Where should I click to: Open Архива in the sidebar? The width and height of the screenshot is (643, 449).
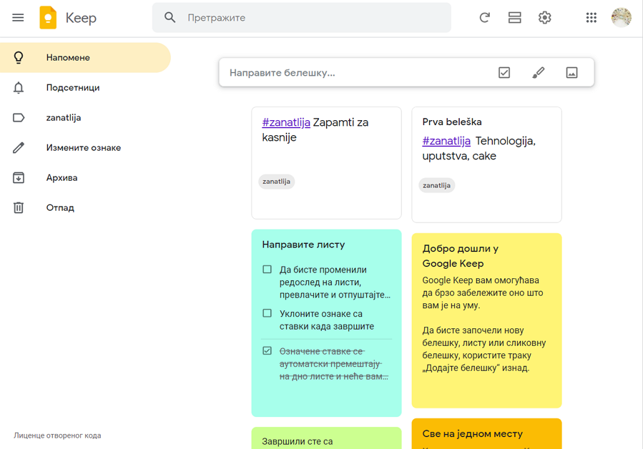pyautogui.click(x=85, y=177)
